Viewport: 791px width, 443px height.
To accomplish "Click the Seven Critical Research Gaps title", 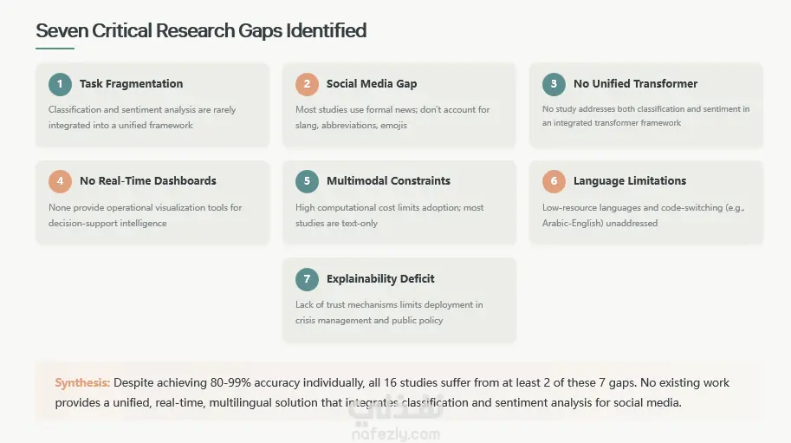I will point(201,31).
